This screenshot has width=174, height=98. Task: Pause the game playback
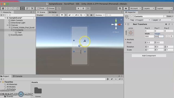(83, 8)
